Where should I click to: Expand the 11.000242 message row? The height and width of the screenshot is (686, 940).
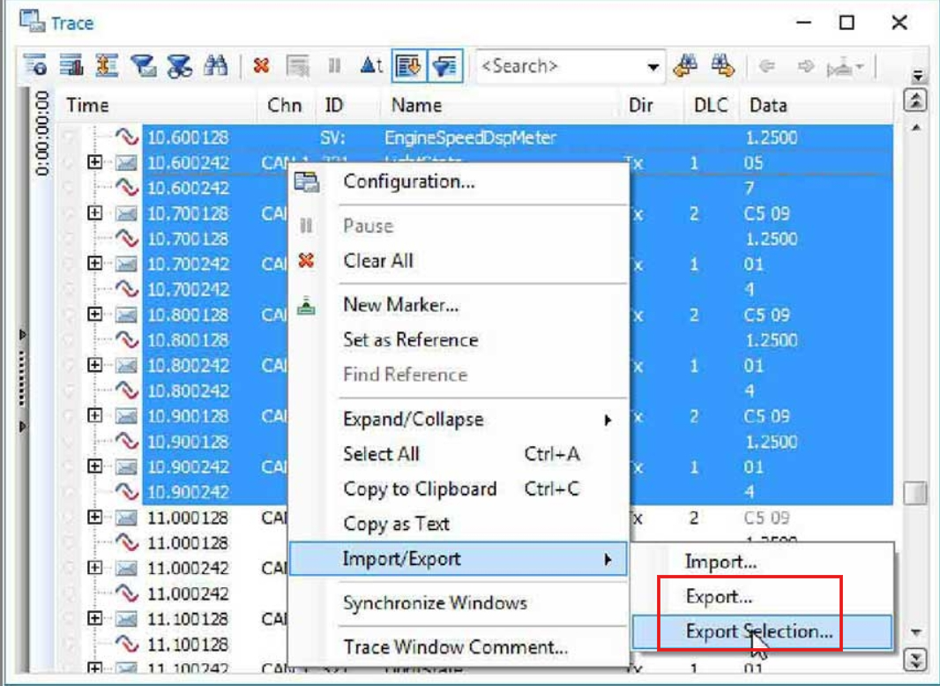94,567
